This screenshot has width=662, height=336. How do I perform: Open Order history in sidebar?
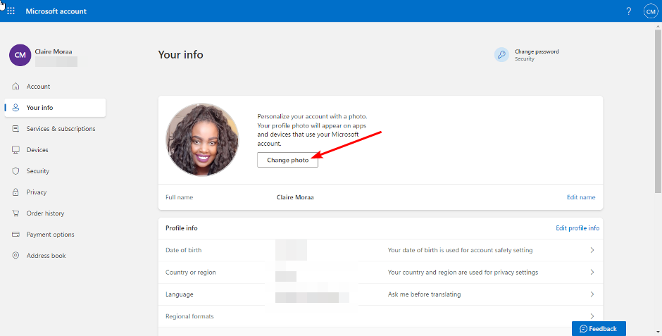coord(45,213)
